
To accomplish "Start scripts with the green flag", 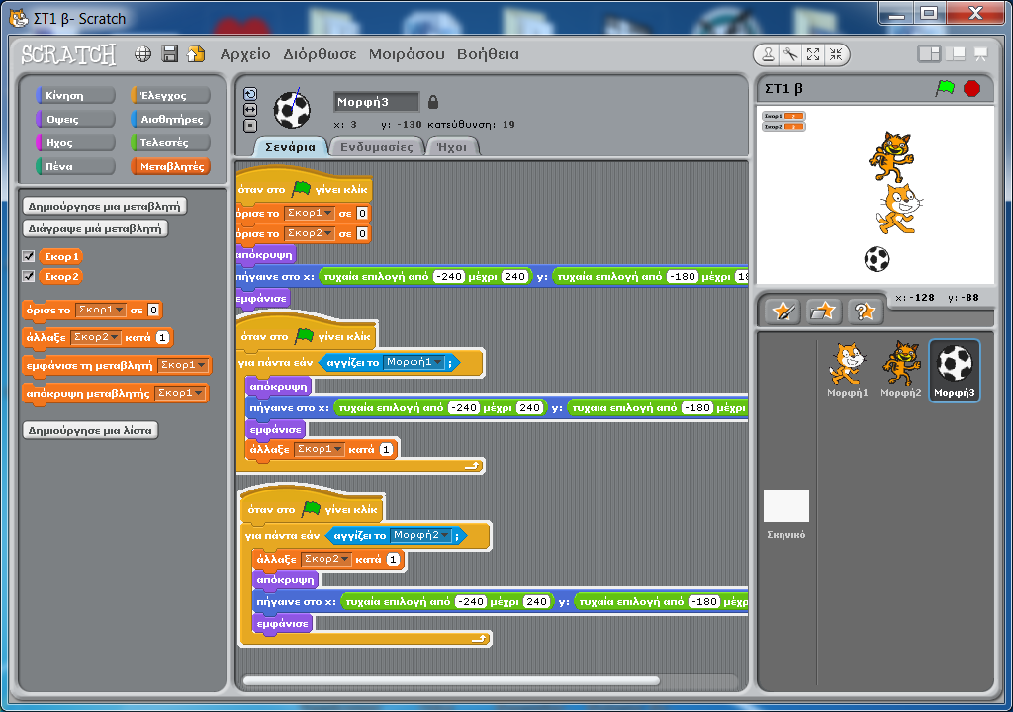I will coord(945,88).
